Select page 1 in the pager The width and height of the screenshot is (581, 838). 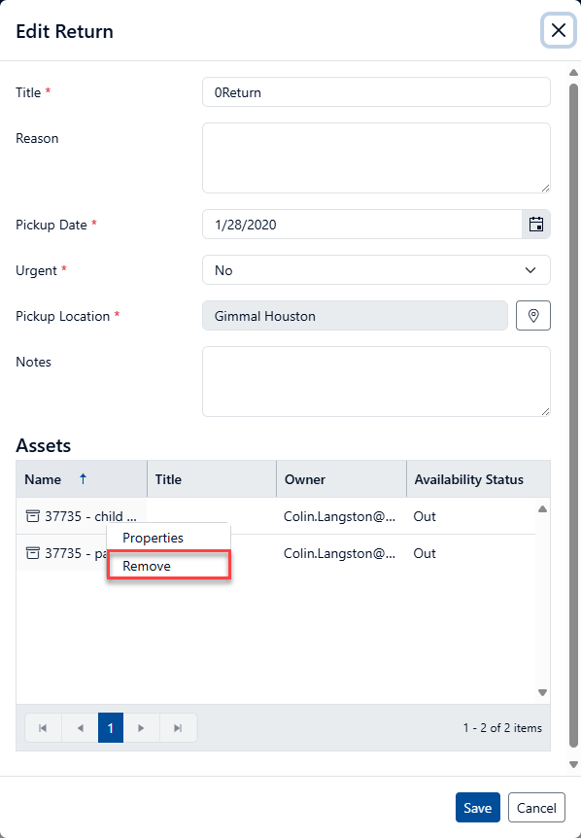[111, 728]
